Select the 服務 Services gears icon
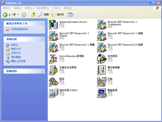The width and height of the screenshot is (162, 122). (x=53, y=82)
